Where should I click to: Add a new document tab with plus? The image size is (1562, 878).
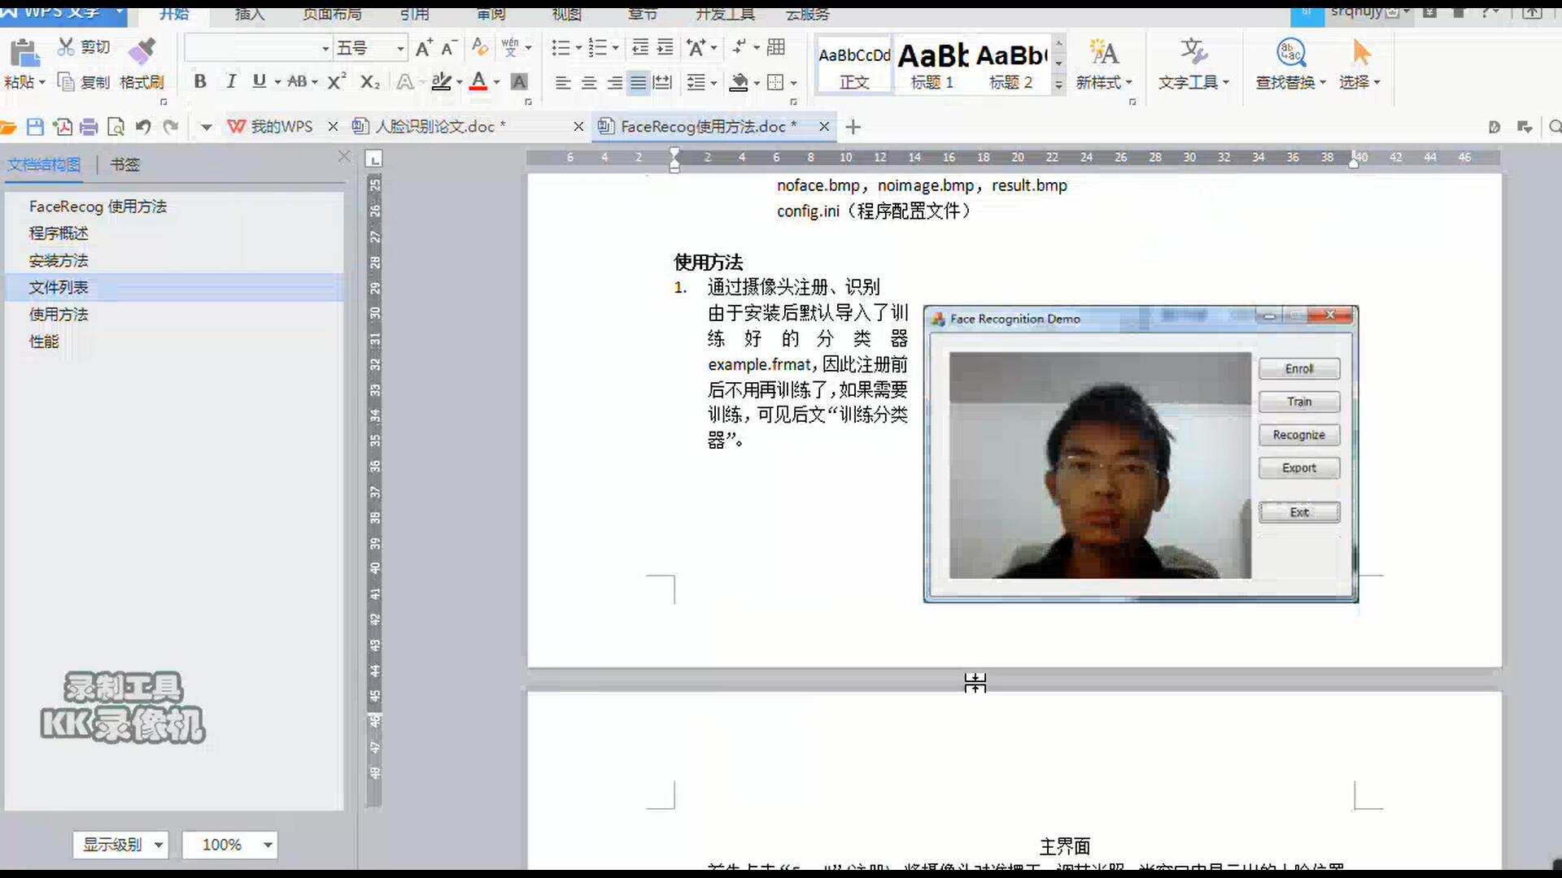pos(853,127)
